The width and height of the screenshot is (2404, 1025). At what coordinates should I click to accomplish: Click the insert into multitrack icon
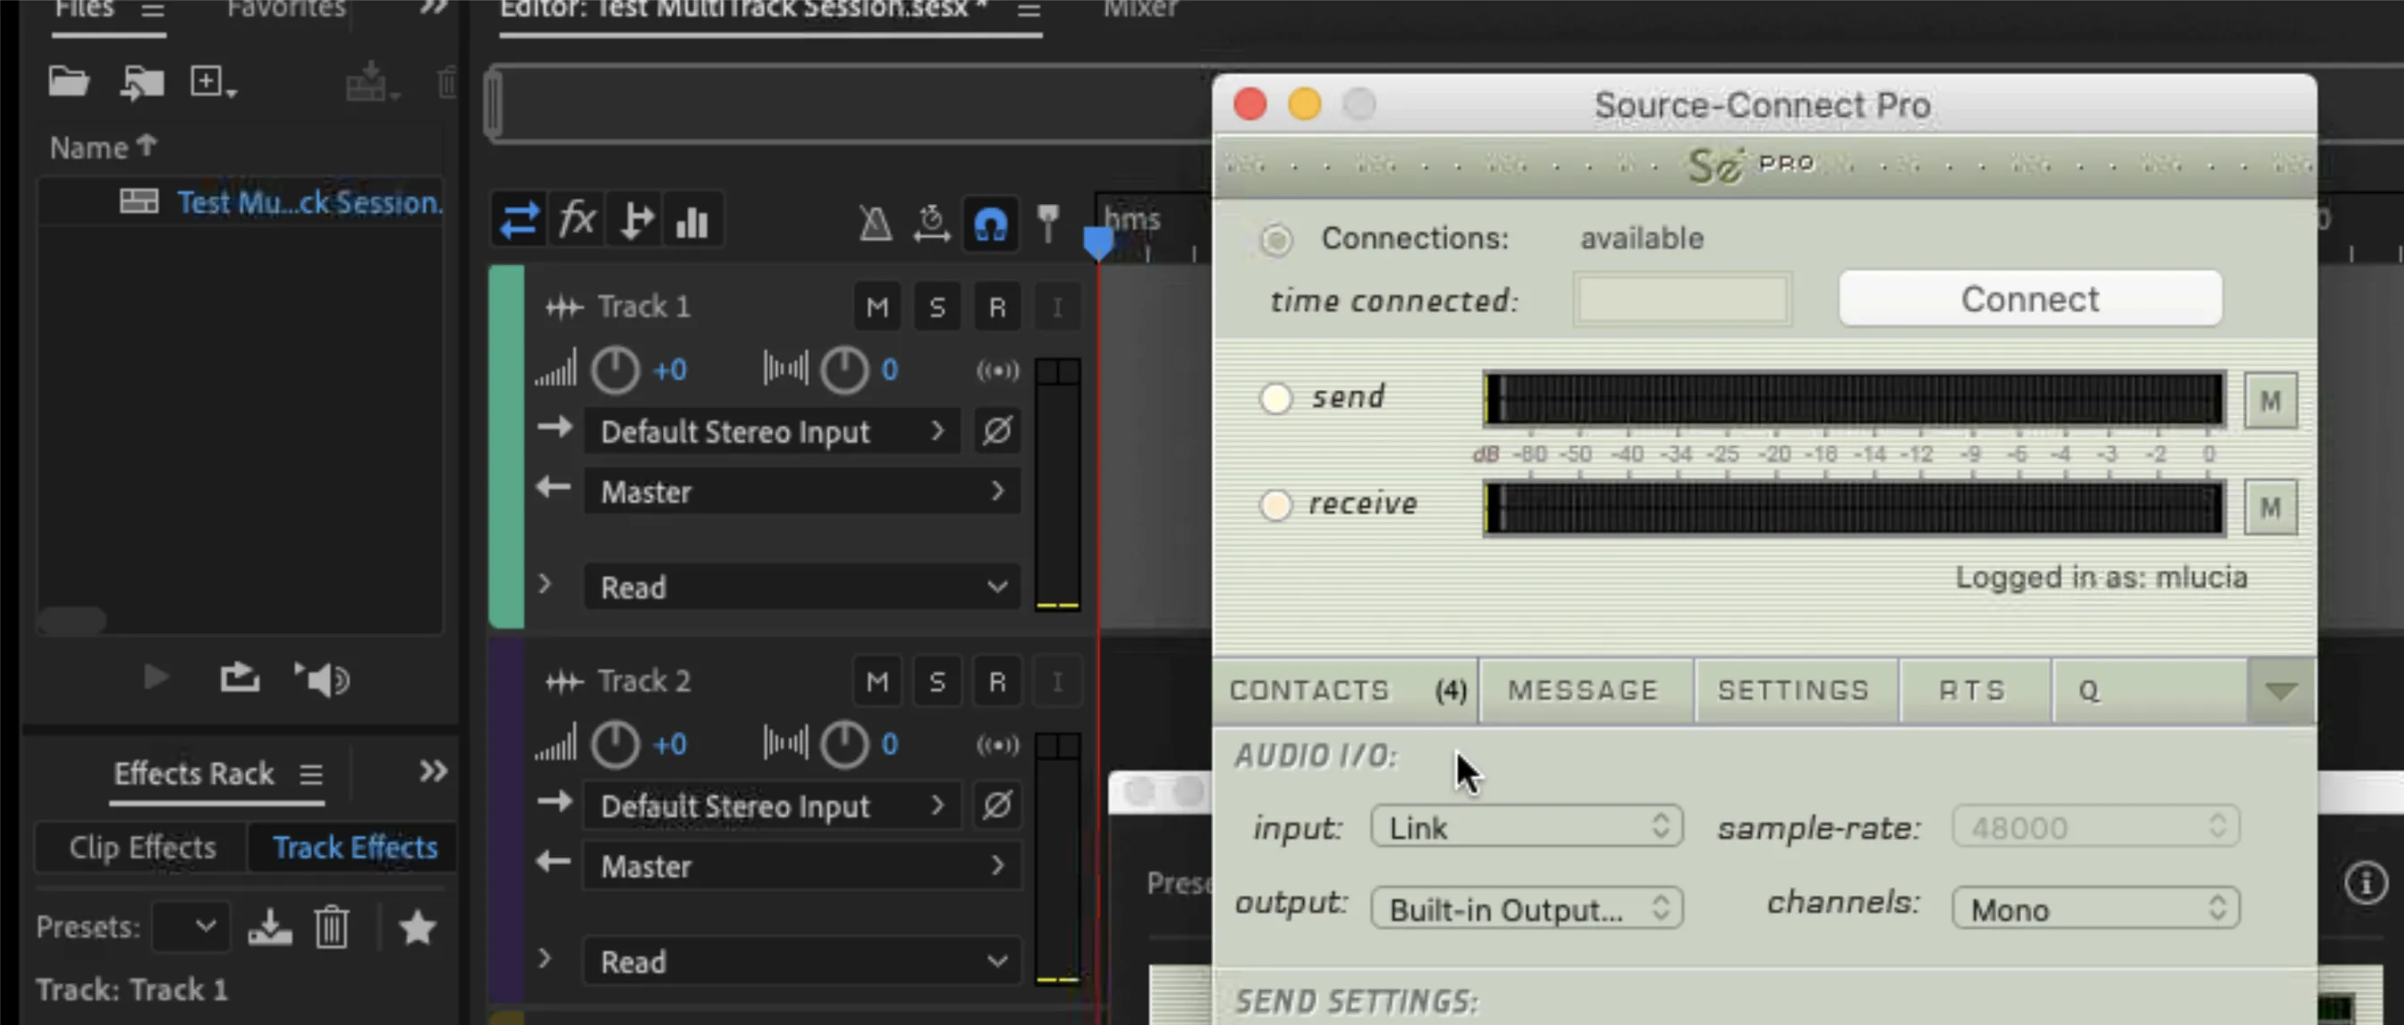tap(240, 677)
